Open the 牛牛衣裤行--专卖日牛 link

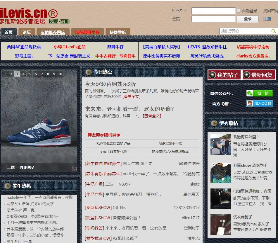click(115, 56)
